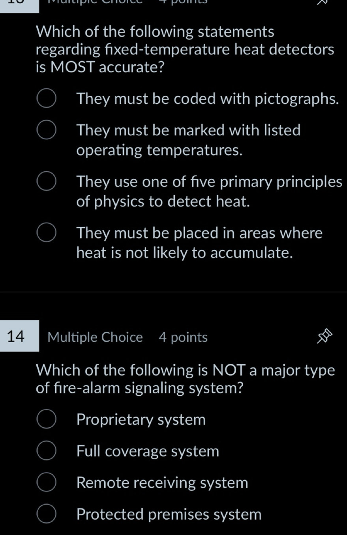347x535 pixels.
Task: Click the '4 points' text for question 14
Action: click(x=183, y=338)
